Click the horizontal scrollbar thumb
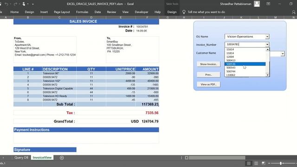This screenshot has height=167, width=297. tap(217, 158)
